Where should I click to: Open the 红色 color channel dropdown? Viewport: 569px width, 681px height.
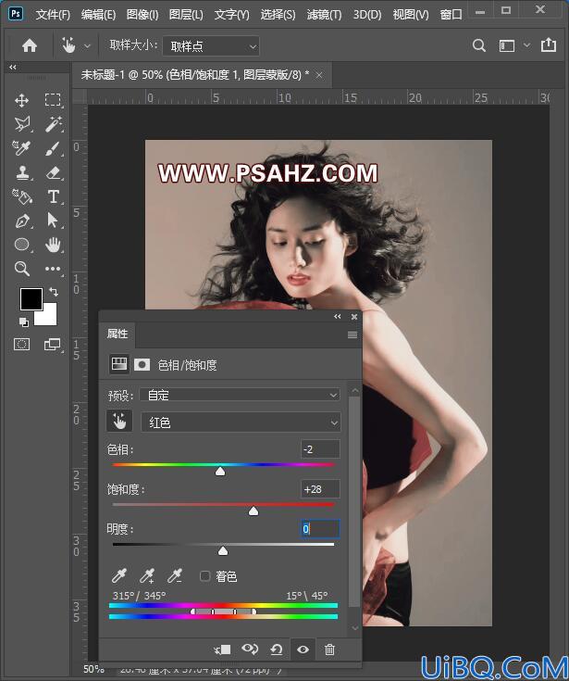click(x=241, y=422)
